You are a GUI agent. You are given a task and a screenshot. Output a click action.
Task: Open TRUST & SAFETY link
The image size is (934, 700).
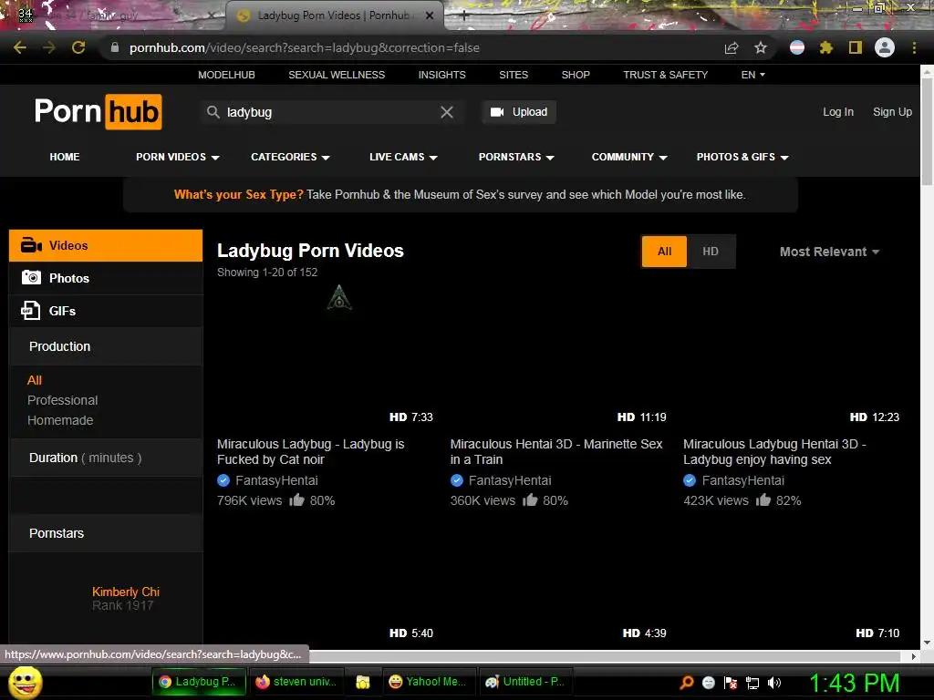point(665,75)
